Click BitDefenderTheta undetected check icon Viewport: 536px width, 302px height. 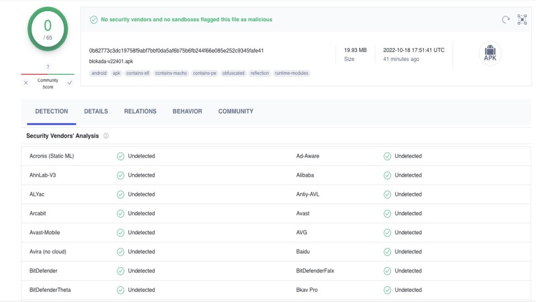(121, 290)
